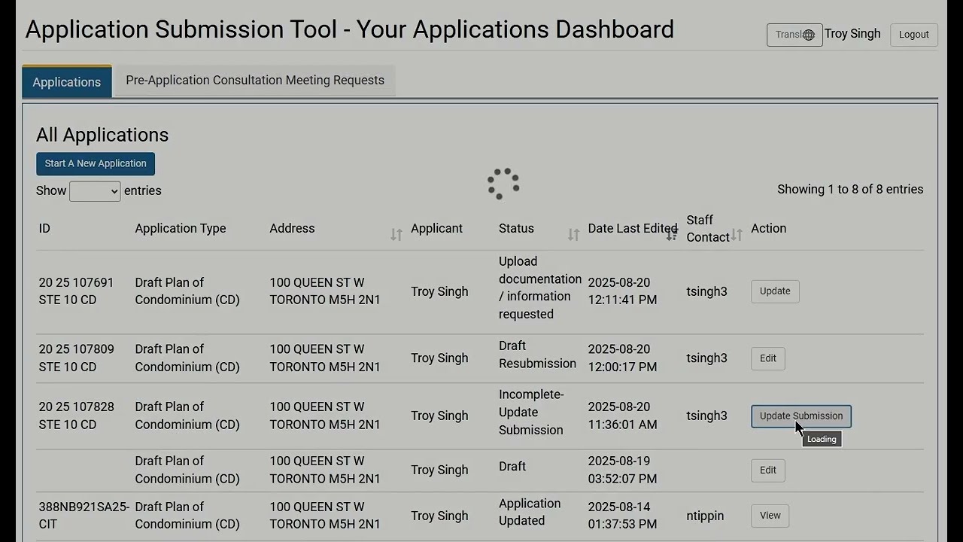Switch to the Applications tab
This screenshot has width=963, height=542.
[x=67, y=82]
